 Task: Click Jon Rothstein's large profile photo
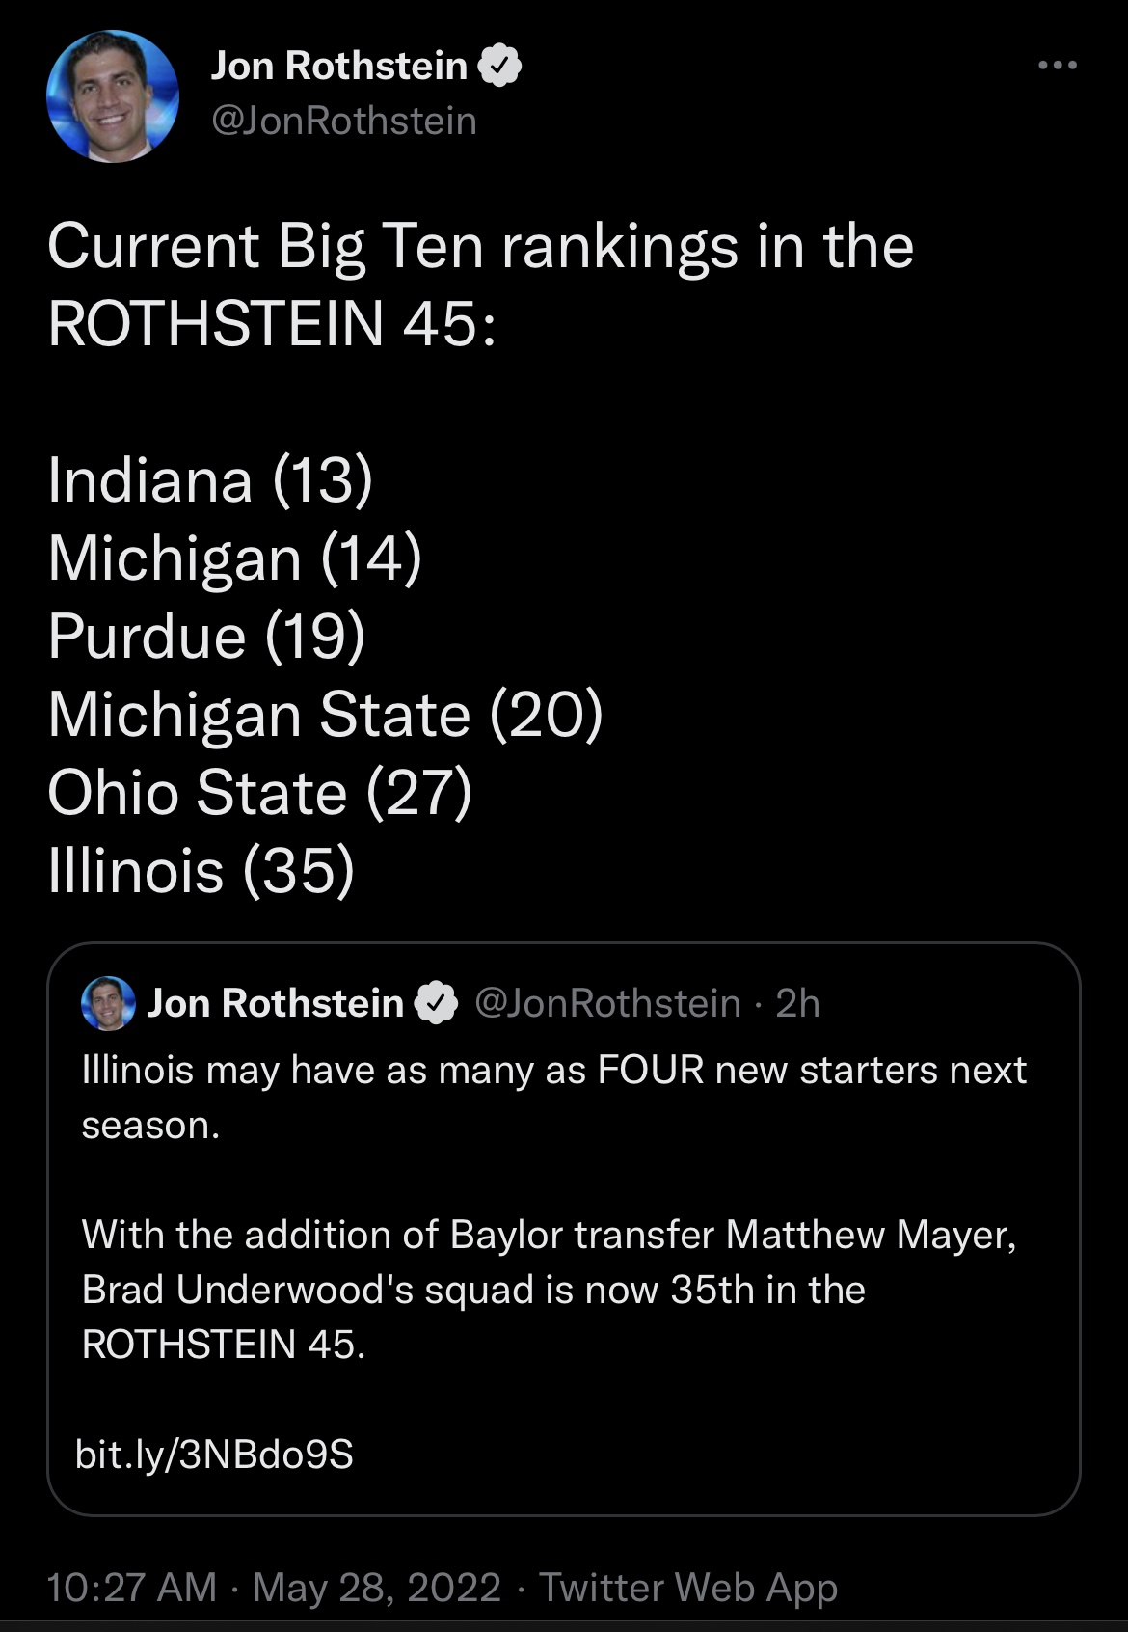[113, 96]
